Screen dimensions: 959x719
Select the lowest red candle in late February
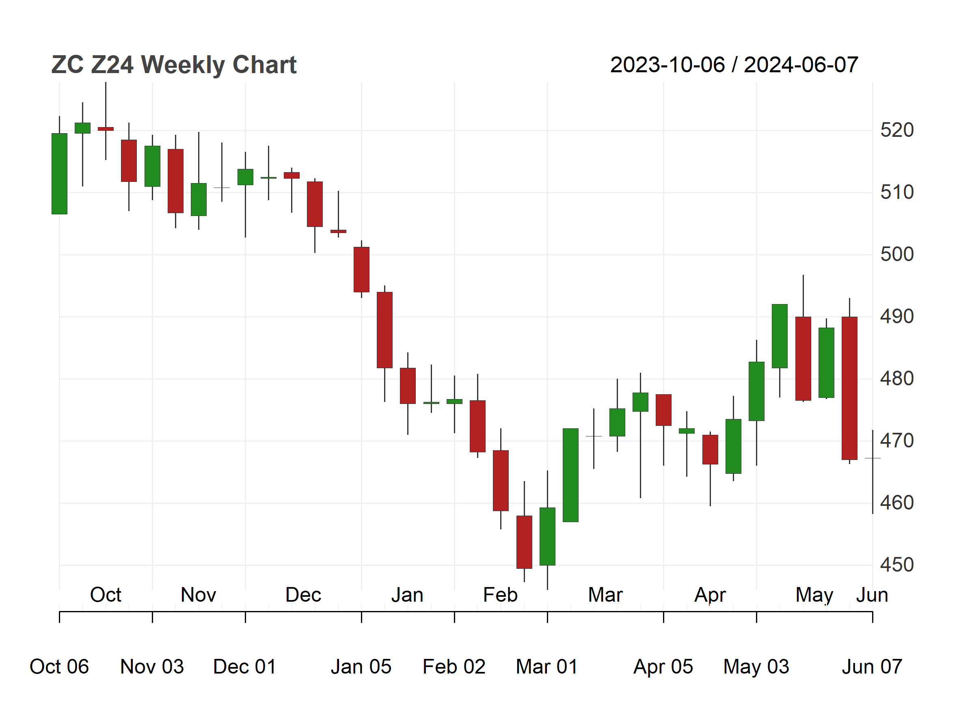click(x=524, y=542)
